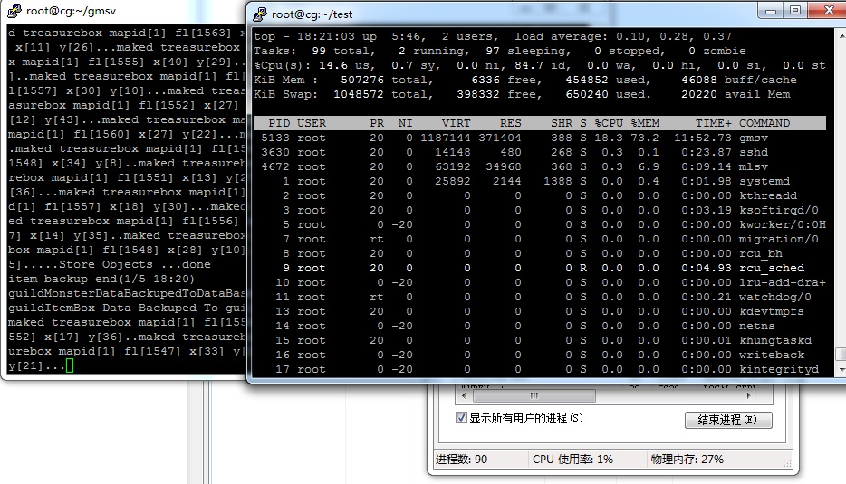This screenshot has height=484, width=846.
Task: Minimize the root@cg:~/test PuTTY window
Action: click(769, 11)
